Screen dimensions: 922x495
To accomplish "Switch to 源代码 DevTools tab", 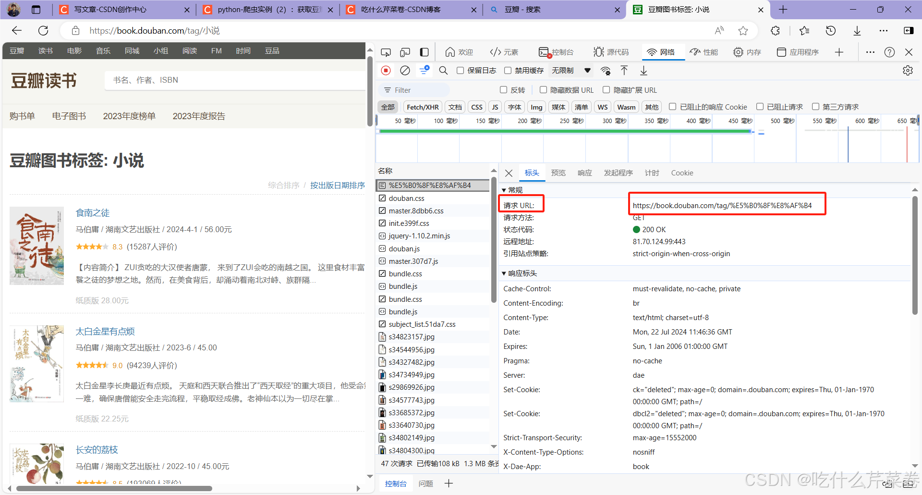I will (x=611, y=52).
